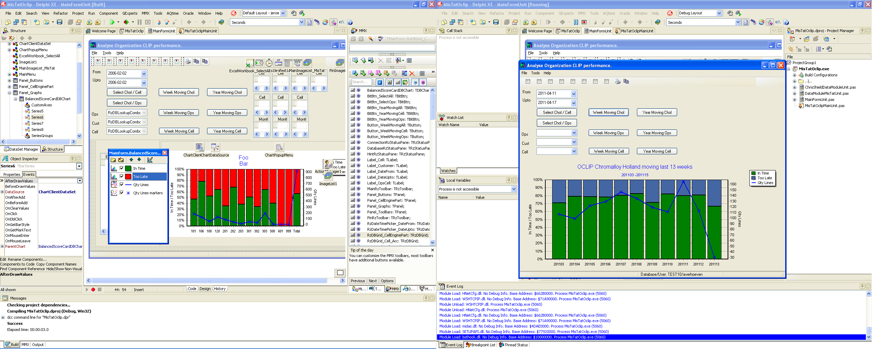Click the Next tip button in MMX panel
872x349 pixels.
[x=373, y=281]
